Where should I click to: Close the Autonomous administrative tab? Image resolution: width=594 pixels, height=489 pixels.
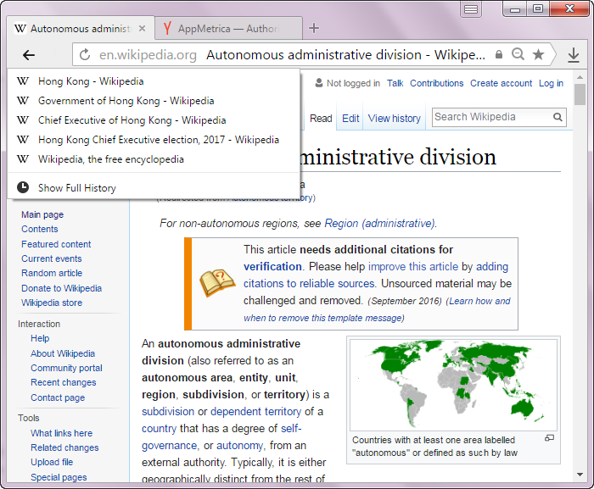[142, 28]
